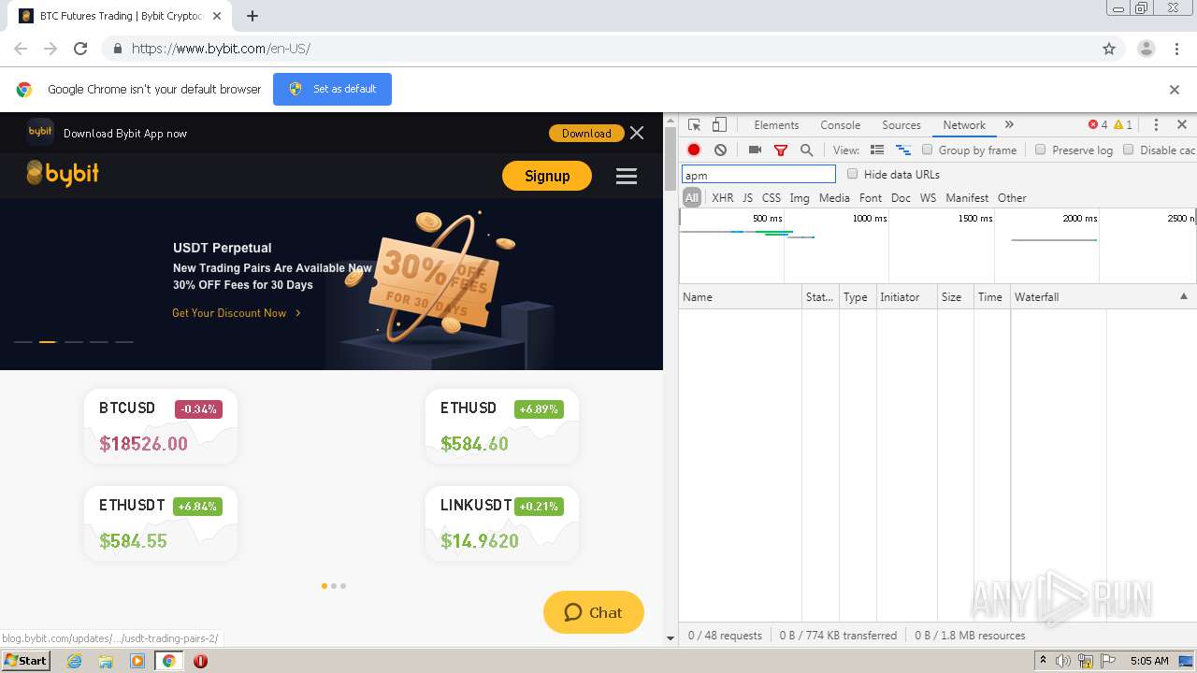Select the All request type filter
Screen dimensions: 1197x673
[x=692, y=198]
